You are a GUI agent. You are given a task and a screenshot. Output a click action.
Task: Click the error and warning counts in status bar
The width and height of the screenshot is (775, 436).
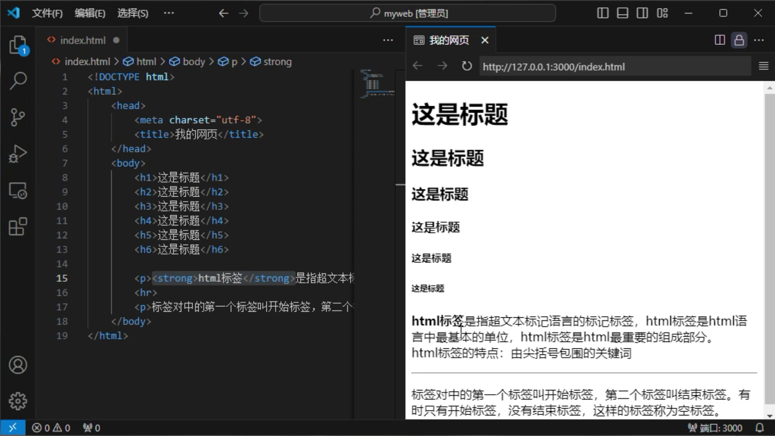(51, 428)
